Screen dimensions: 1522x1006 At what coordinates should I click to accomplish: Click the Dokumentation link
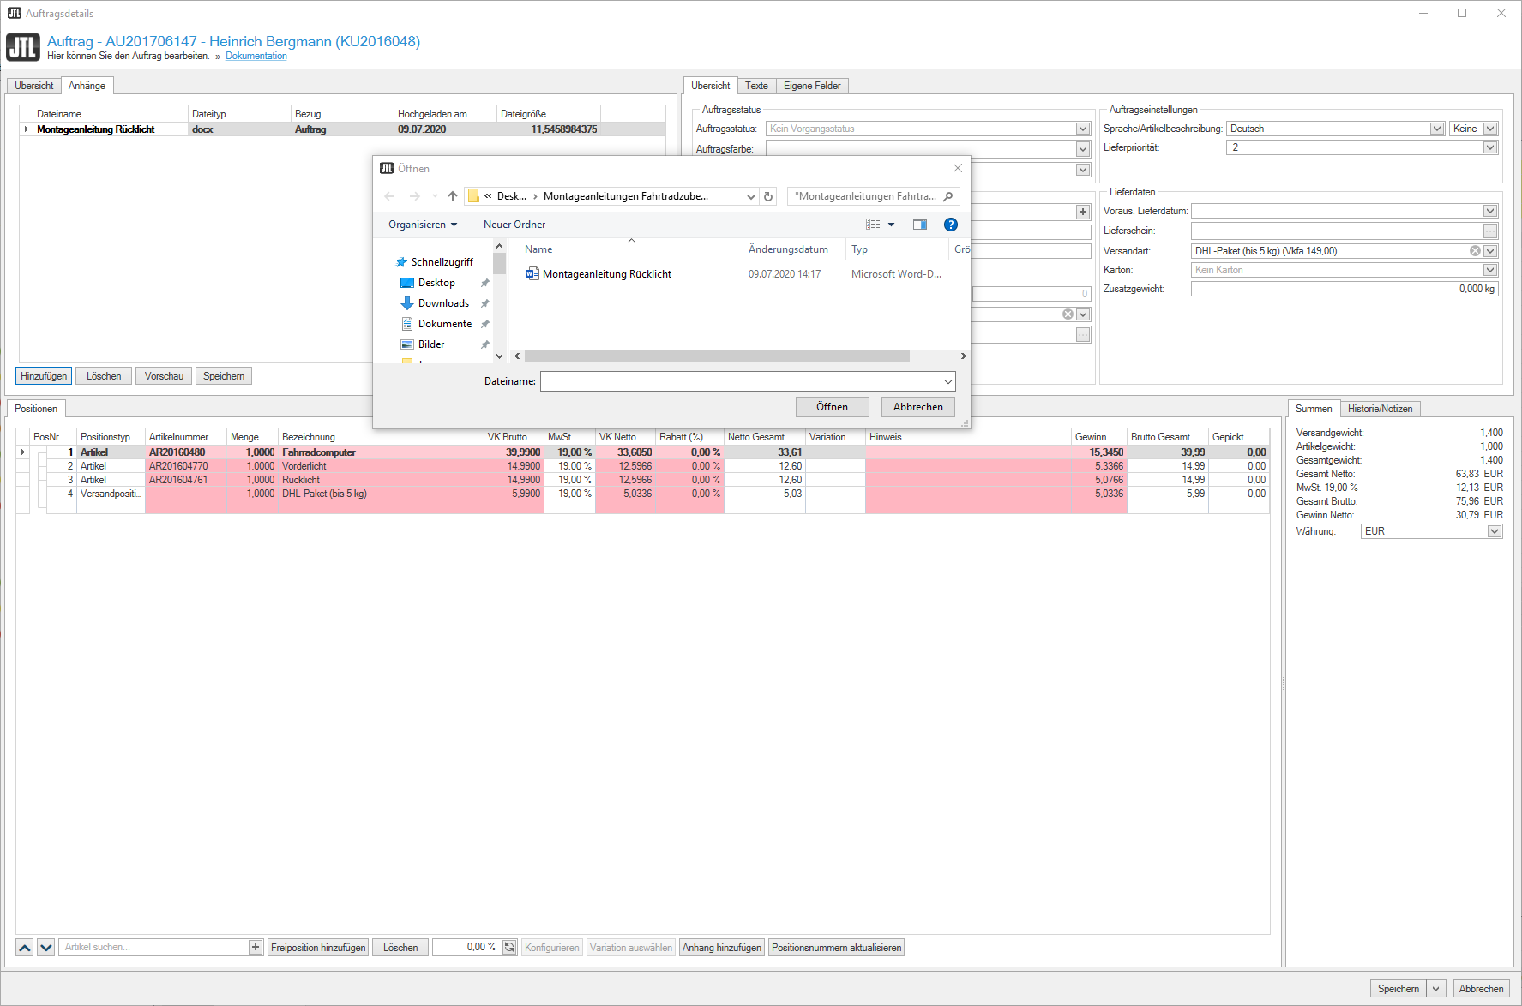tap(256, 56)
